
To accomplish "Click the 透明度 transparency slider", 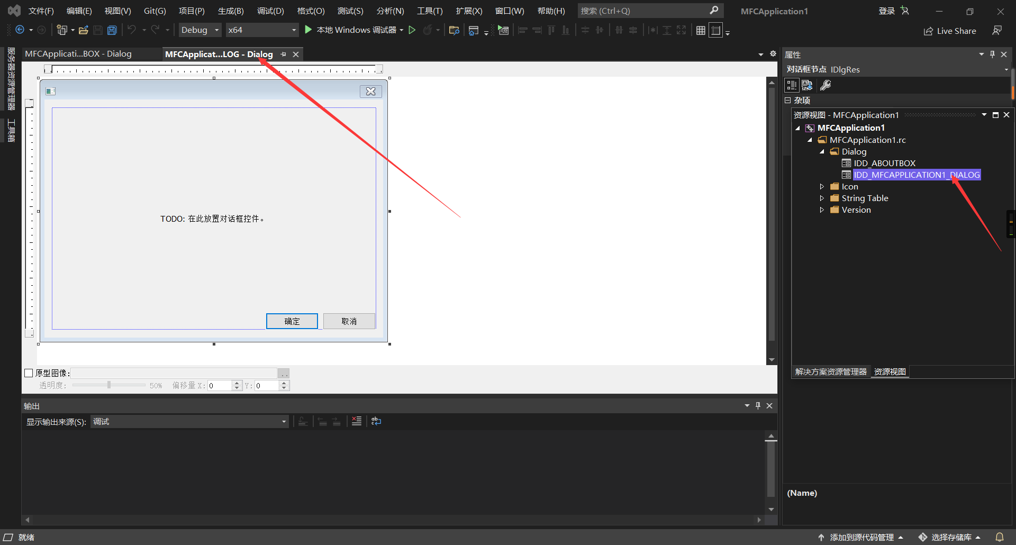I will 109,385.
